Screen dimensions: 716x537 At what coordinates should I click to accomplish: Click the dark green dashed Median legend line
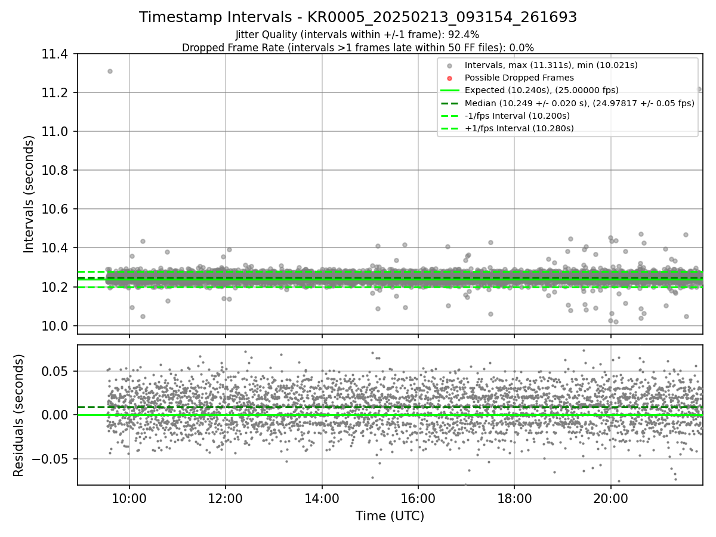[450, 103]
